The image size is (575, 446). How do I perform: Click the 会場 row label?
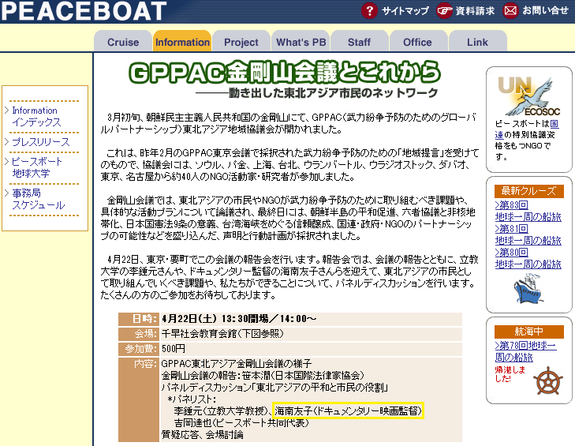click(139, 333)
